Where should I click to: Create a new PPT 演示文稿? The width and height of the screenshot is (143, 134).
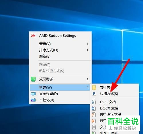pyautogui.click(x=114, y=115)
